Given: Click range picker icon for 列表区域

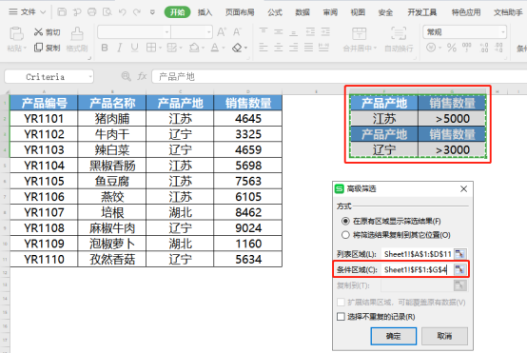Looking at the screenshot, I should click(x=459, y=254).
